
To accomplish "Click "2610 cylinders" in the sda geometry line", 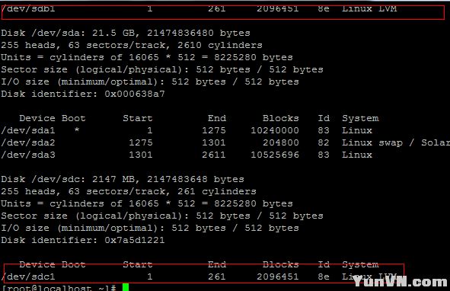I will (x=220, y=46).
